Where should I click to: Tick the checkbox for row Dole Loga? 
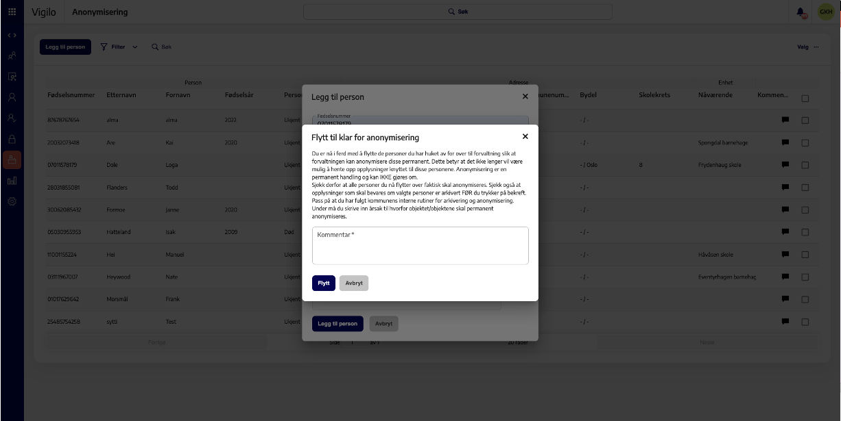(805, 165)
